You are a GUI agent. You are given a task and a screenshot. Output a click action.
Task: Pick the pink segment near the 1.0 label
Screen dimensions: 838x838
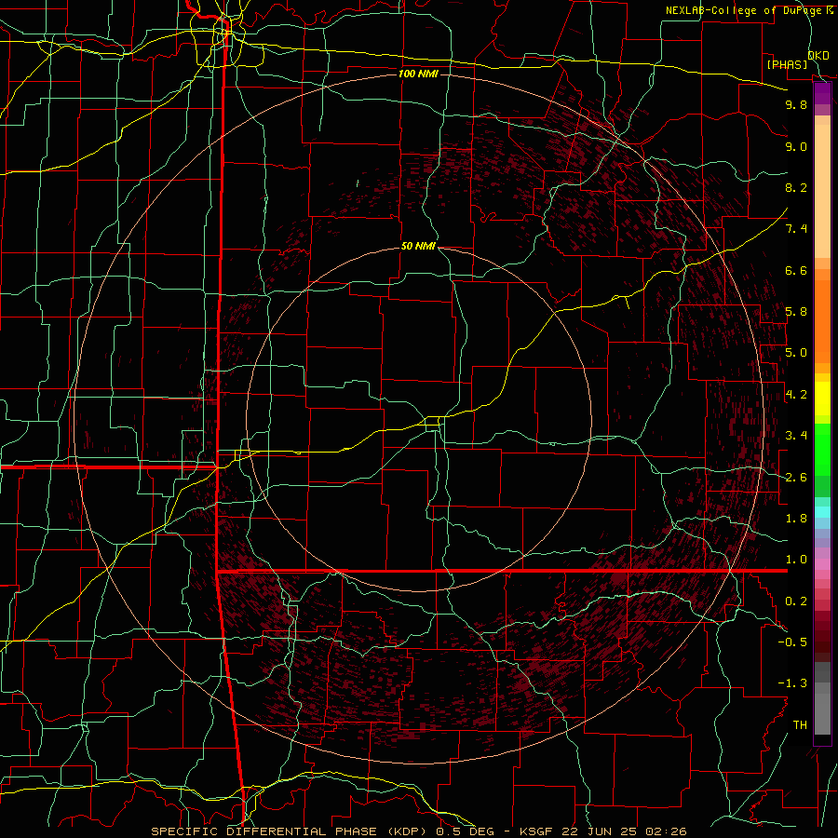point(822,564)
